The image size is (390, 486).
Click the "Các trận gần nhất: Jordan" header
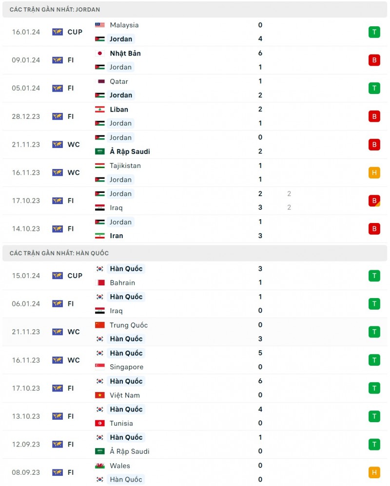tap(55, 9)
